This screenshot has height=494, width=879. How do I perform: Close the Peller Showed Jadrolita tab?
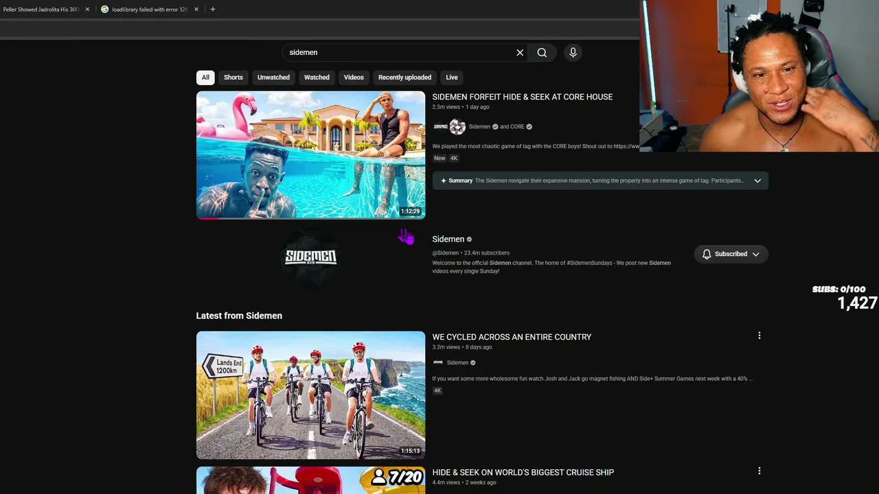point(87,10)
